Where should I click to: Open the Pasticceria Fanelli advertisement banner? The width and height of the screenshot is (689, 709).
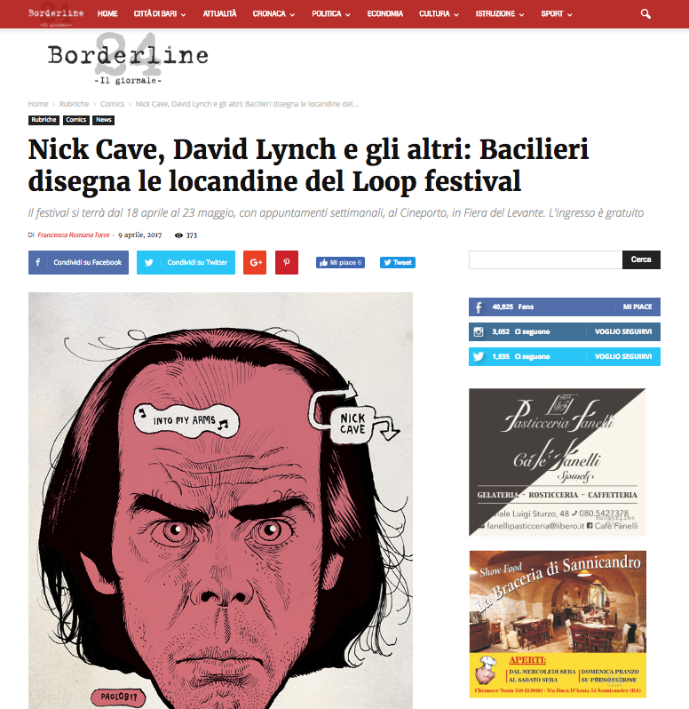[x=558, y=462]
